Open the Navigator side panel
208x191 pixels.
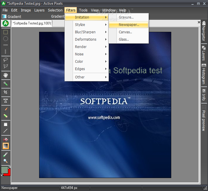[x=204, y=31]
